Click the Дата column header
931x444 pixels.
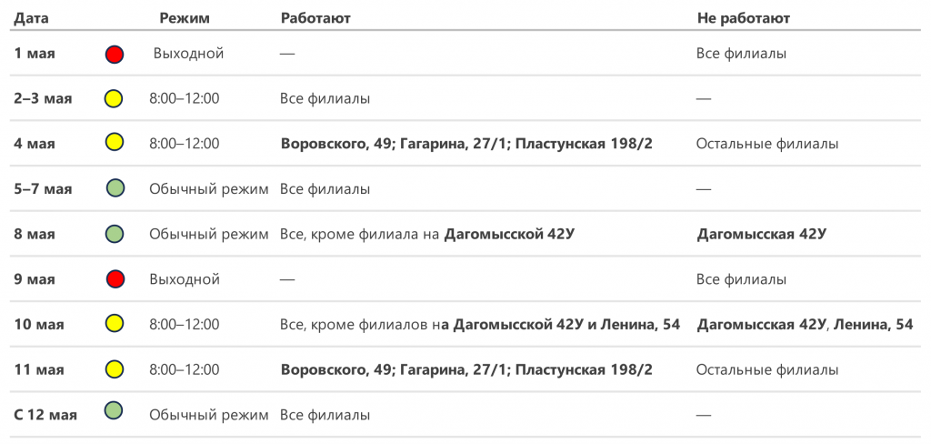pyautogui.click(x=32, y=18)
